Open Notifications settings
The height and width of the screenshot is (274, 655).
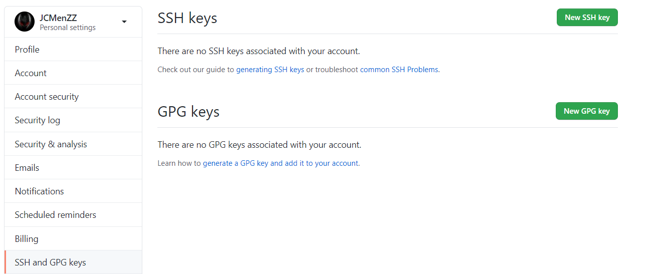pyautogui.click(x=39, y=191)
